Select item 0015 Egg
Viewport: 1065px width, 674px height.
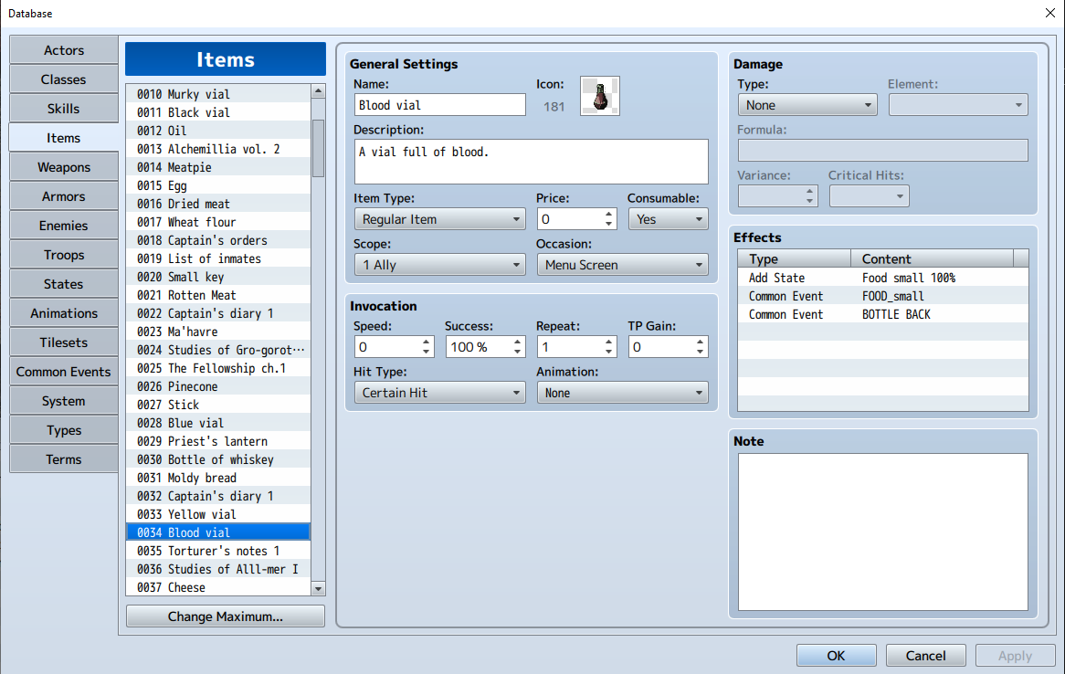[x=218, y=185]
